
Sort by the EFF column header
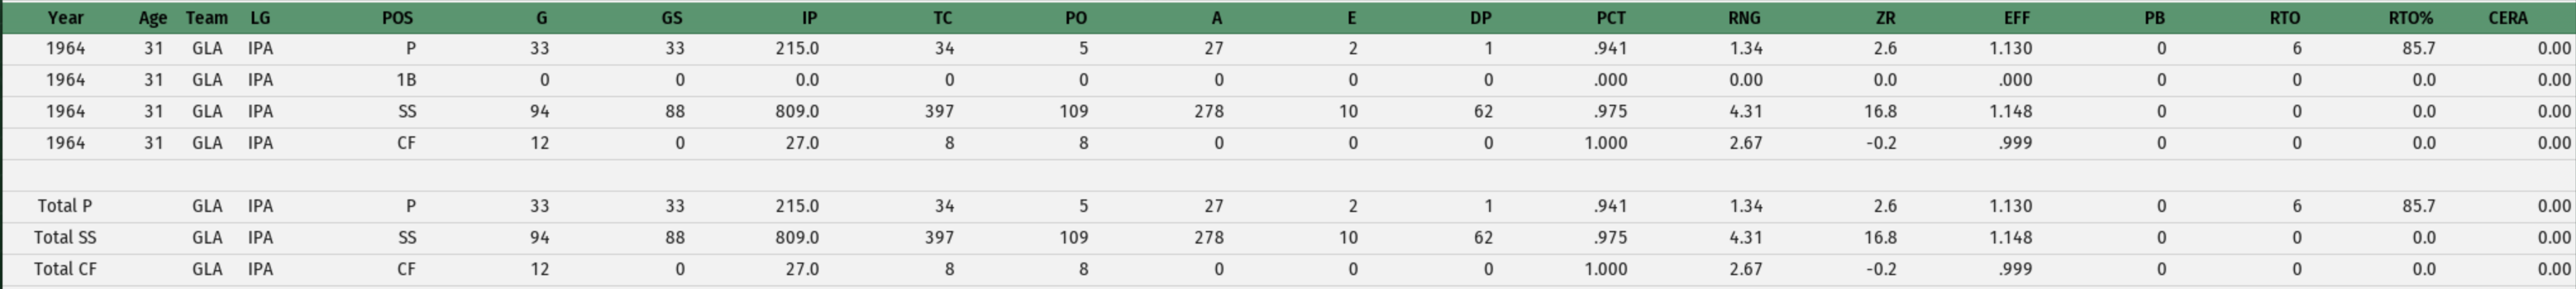pos(2016,18)
